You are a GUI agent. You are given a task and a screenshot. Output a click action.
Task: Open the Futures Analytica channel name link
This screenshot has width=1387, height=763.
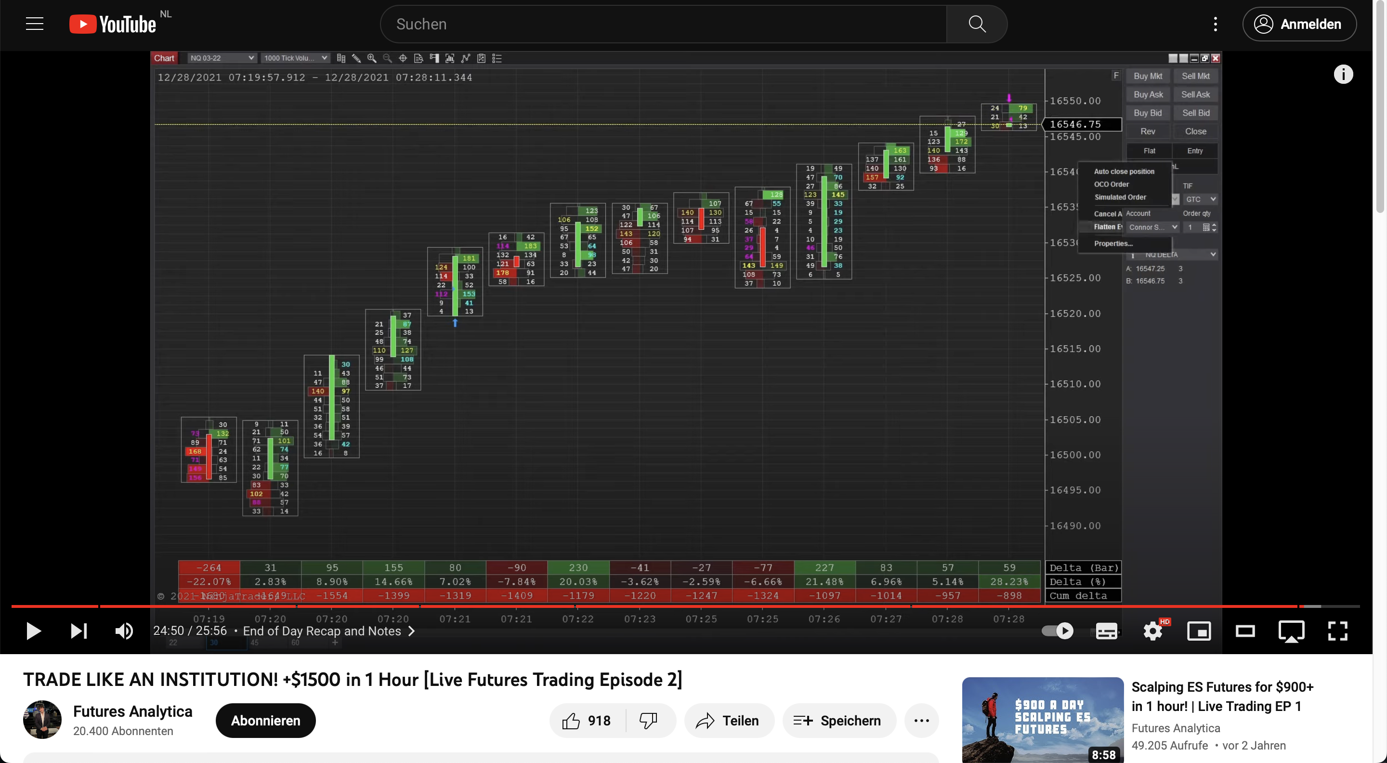132,711
